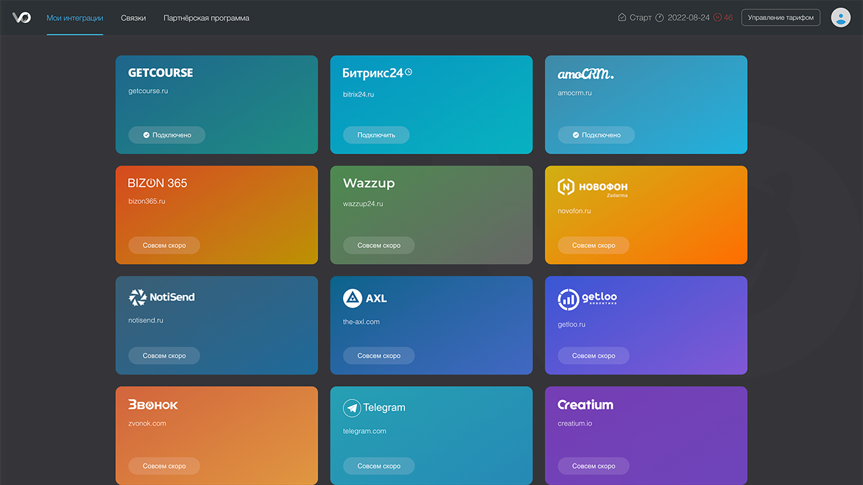Click Совсем скоро on the getloo card
The height and width of the screenshot is (485, 863).
(593, 356)
